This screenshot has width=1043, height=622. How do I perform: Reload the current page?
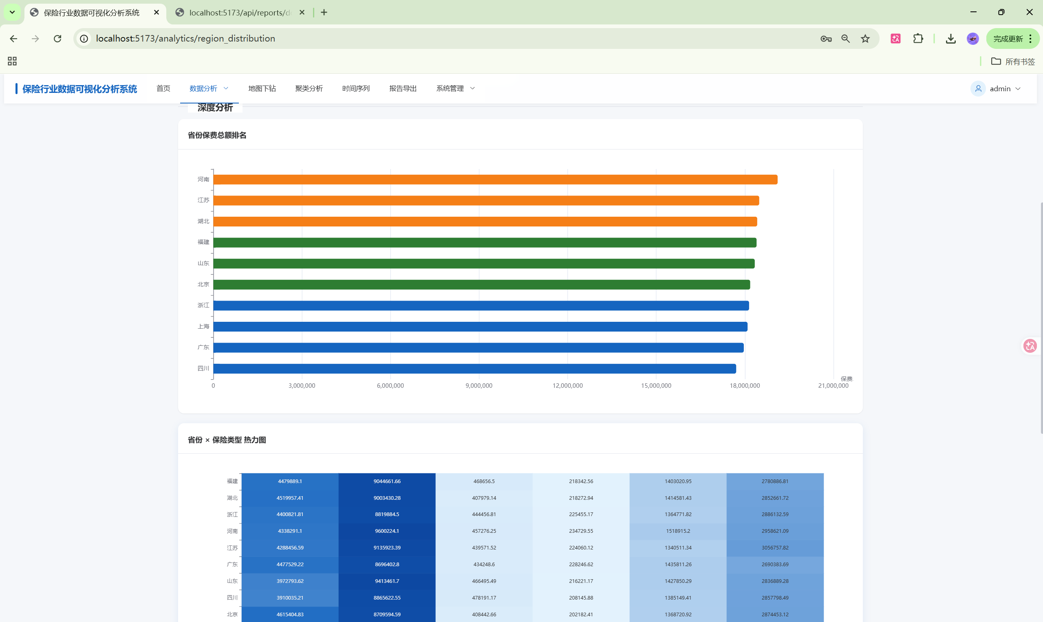[57, 39]
